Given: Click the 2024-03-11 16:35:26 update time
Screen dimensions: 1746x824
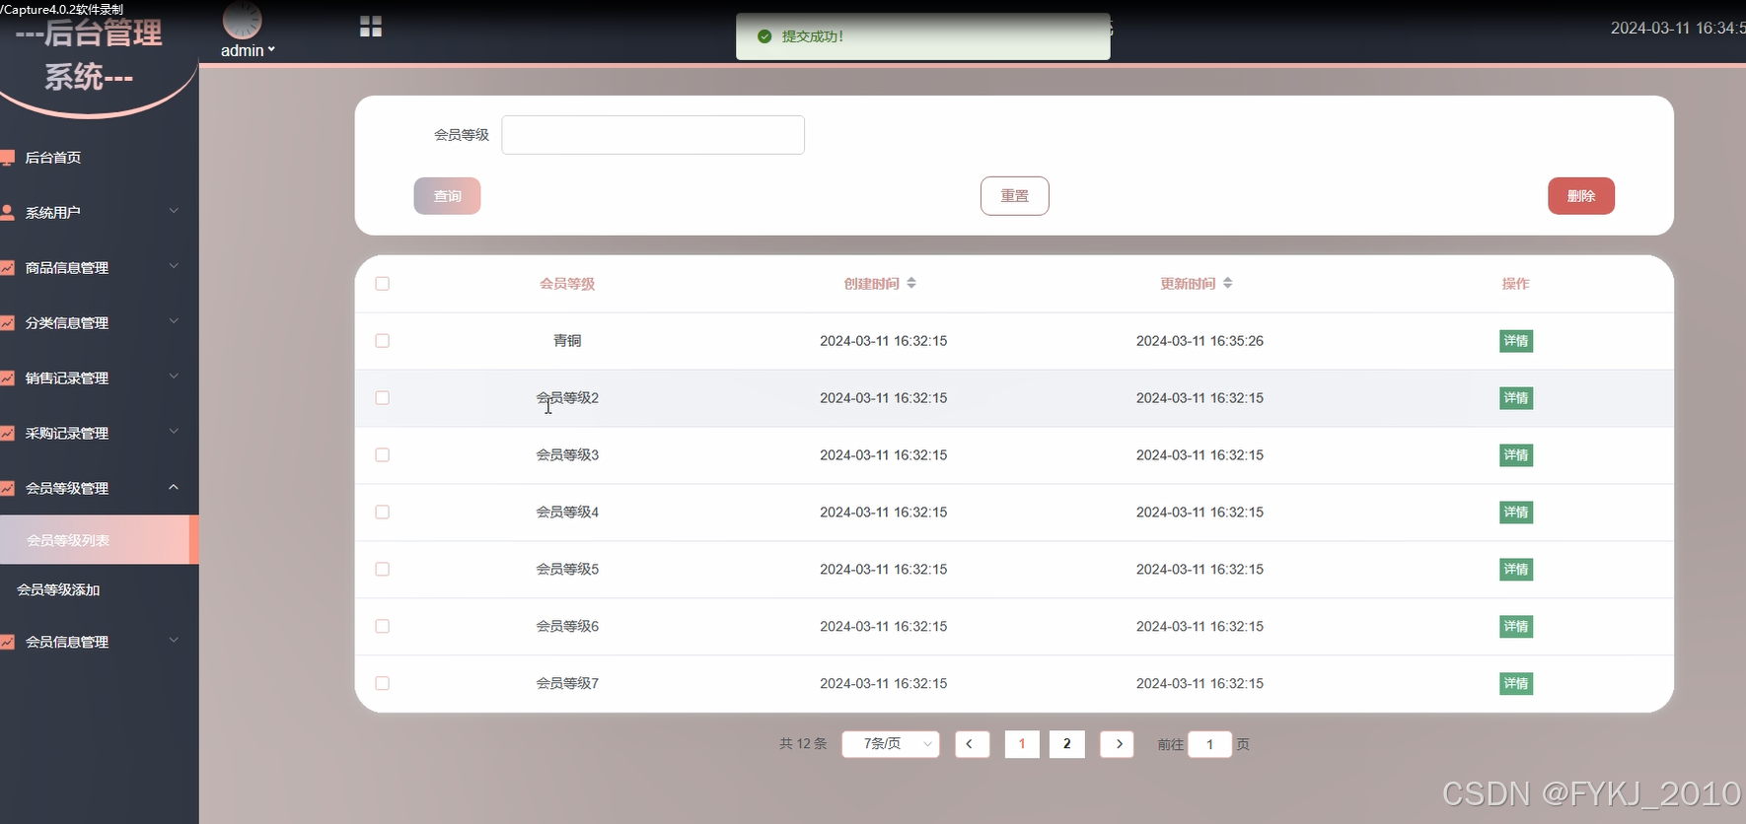Looking at the screenshot, I should click(1200, 341).
